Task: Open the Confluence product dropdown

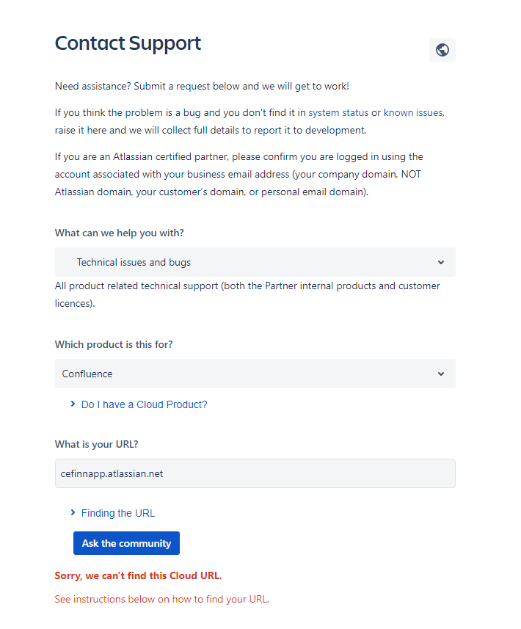Action: (x=255, y=374)
